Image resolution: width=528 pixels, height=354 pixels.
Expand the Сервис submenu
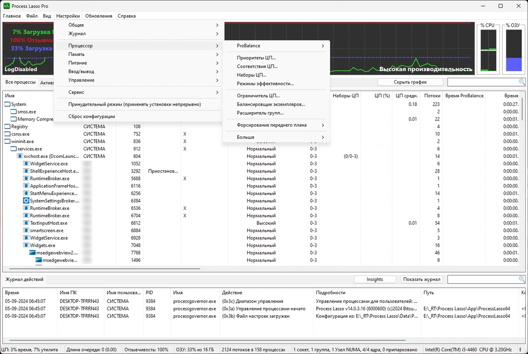click(139, 92)
